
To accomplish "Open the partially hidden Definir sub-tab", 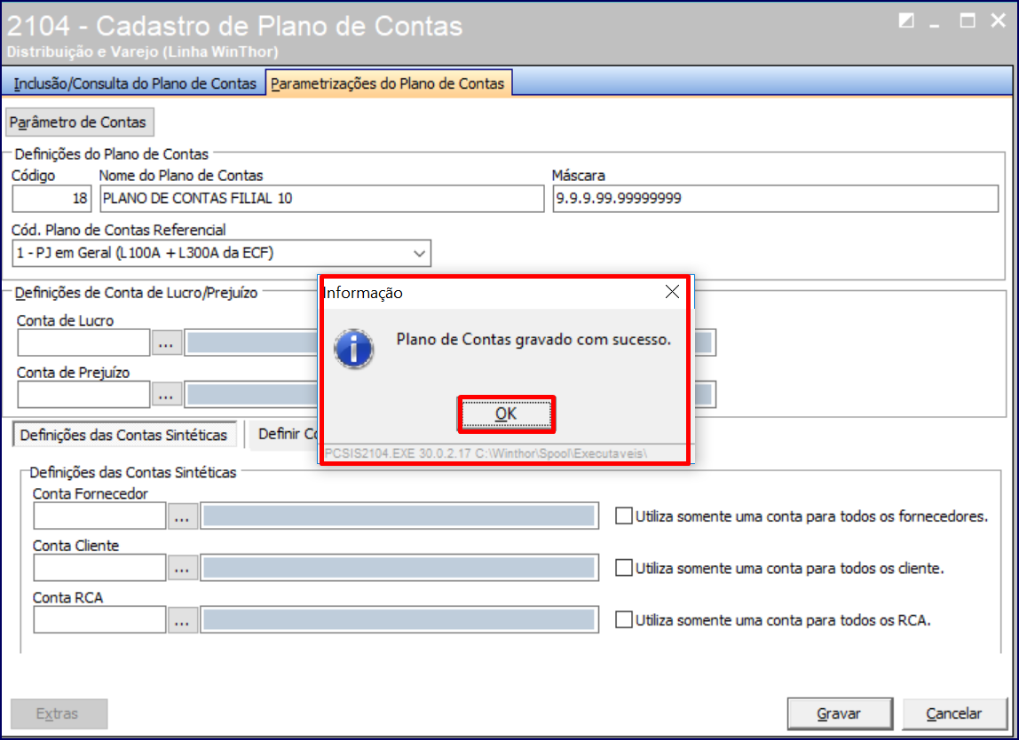I will pos(286,434).
